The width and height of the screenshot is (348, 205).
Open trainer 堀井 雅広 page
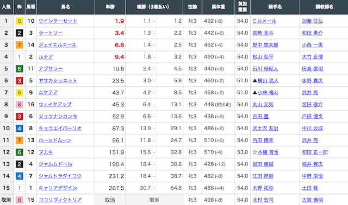312,164
